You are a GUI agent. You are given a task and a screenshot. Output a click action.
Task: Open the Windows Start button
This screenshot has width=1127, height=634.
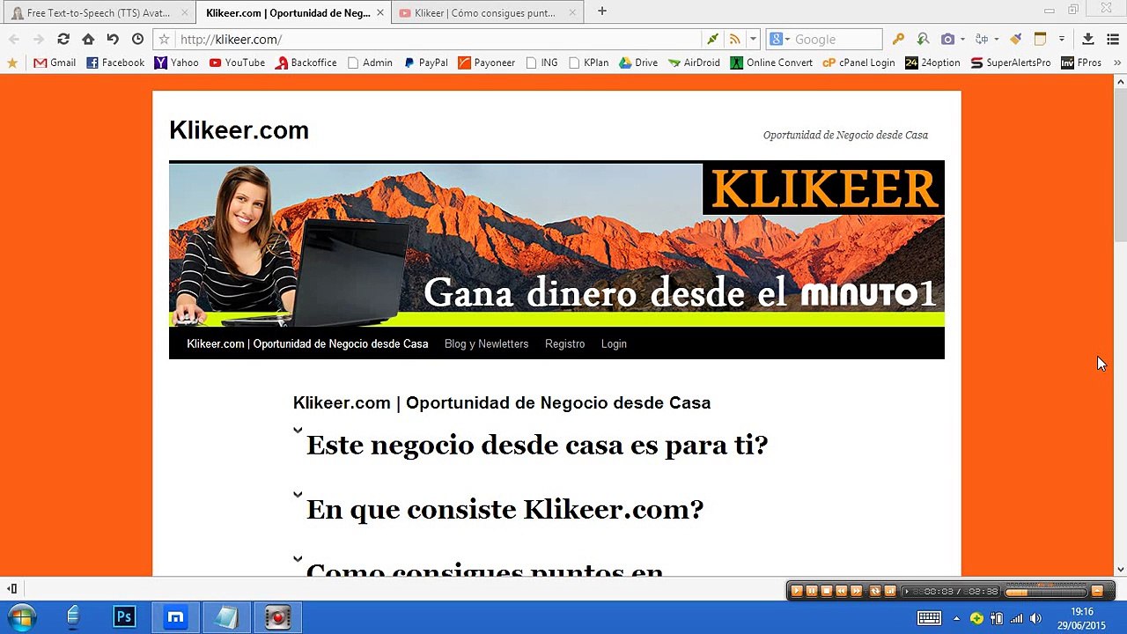click(x=21, y=617)
